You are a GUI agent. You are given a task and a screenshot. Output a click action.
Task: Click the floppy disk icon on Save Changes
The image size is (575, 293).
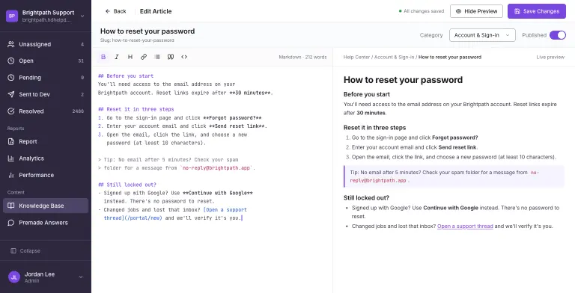pos(517,11)
